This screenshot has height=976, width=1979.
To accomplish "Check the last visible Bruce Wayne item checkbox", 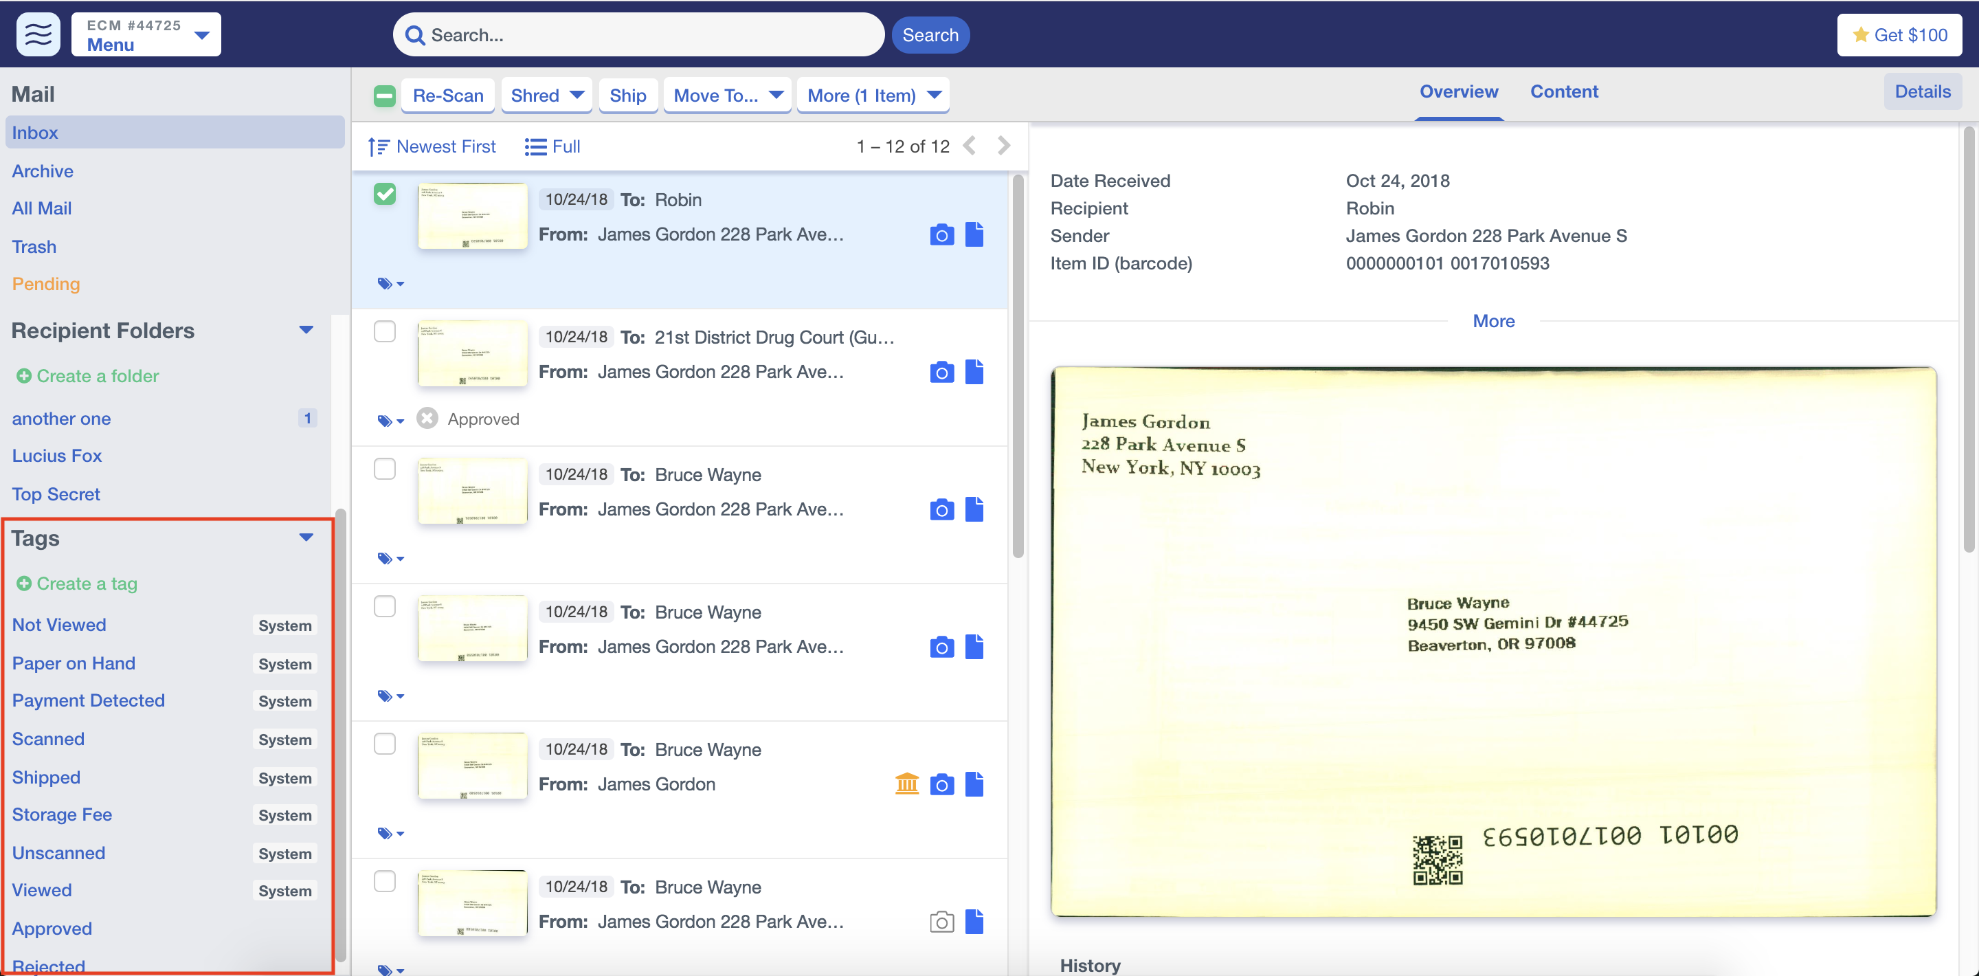I will (x=384, y=881).
